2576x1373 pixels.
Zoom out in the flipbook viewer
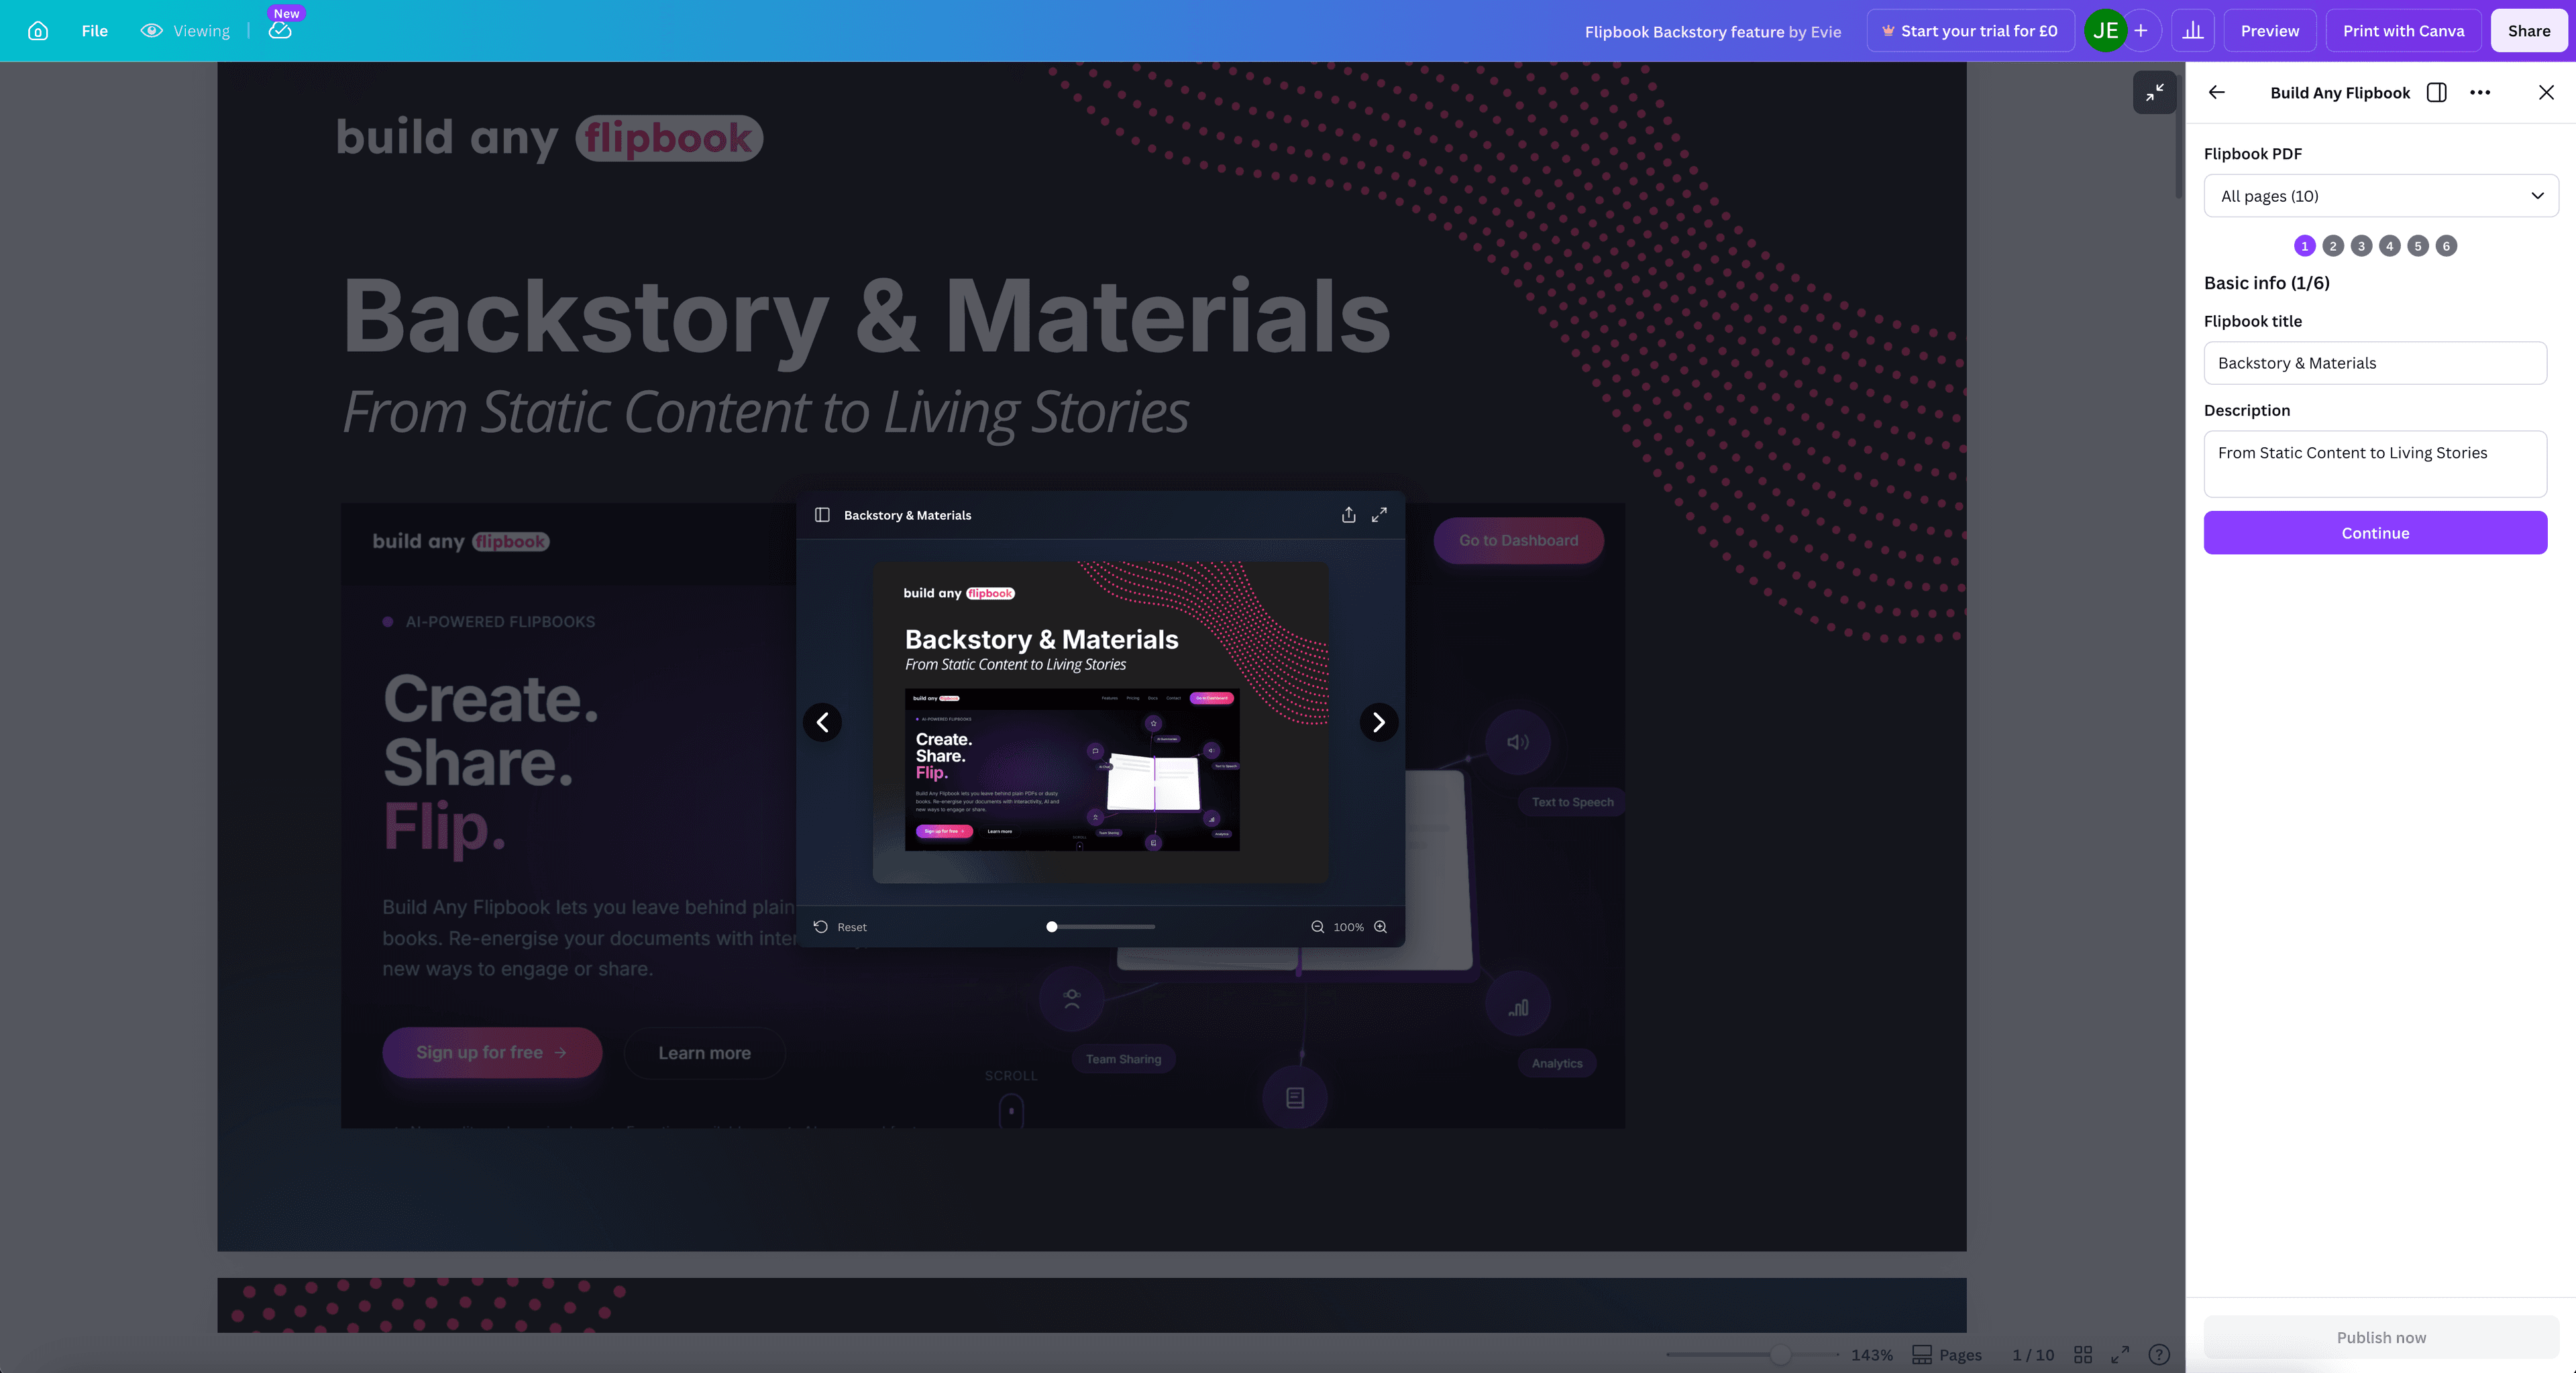(1317, 927)
